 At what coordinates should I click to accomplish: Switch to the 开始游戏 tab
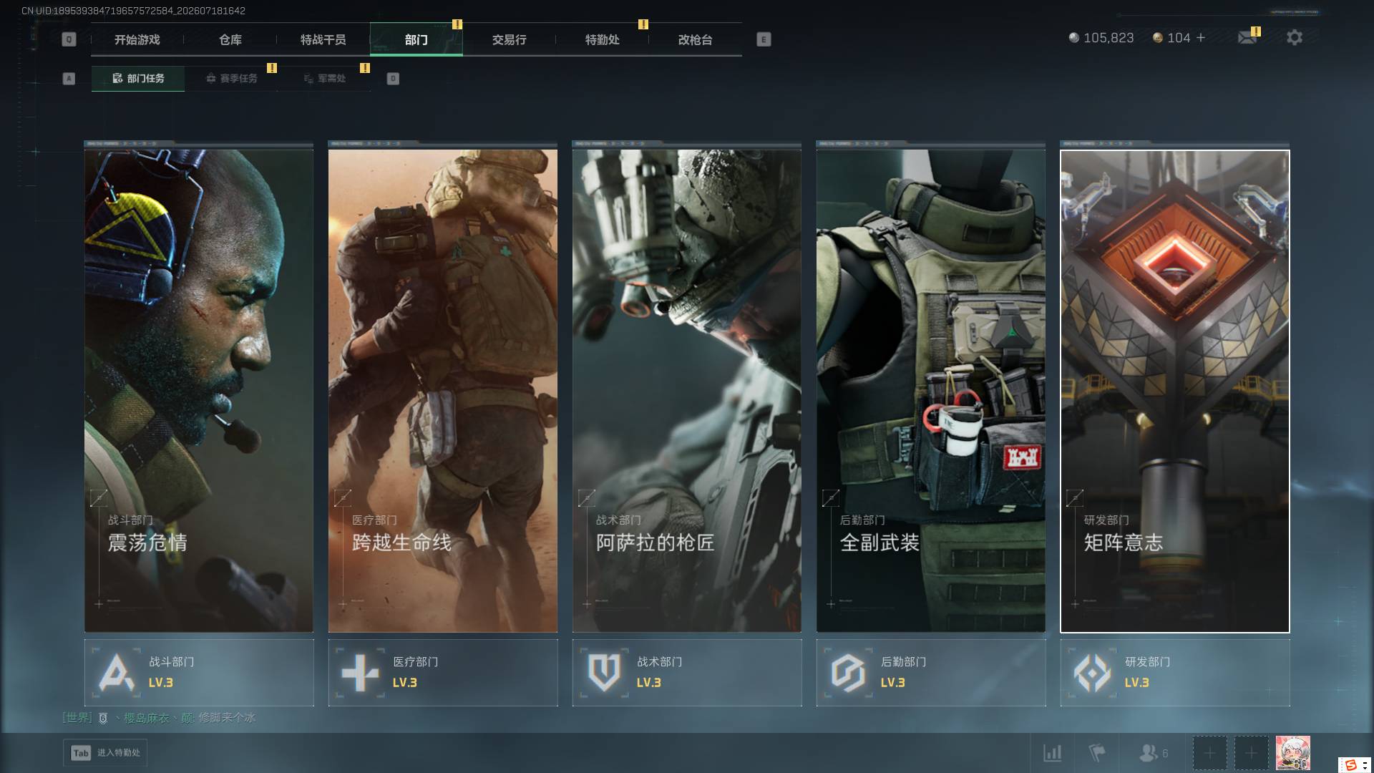coord(137,39)
